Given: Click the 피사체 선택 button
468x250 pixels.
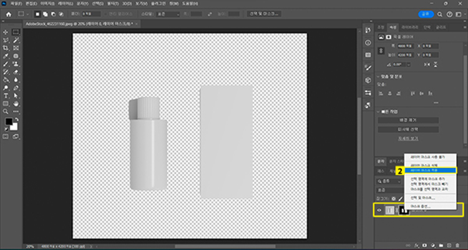Looking at the screenshot, I should [x=408, y=129].
